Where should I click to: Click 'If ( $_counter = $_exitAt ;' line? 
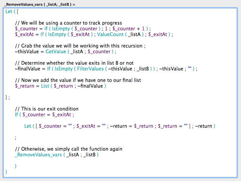44,115
